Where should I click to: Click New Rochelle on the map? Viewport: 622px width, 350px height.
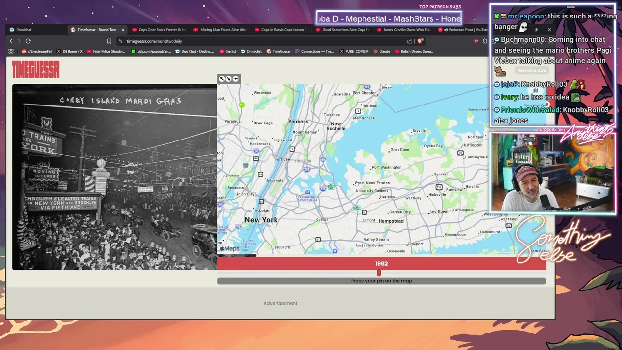click(336, 126)
